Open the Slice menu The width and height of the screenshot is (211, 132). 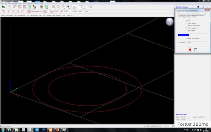[x=24, y=4]
